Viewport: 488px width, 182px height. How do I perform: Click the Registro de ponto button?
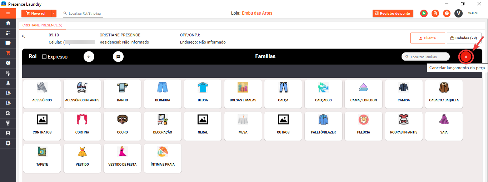pyautogui.click(x=393, y=13)
